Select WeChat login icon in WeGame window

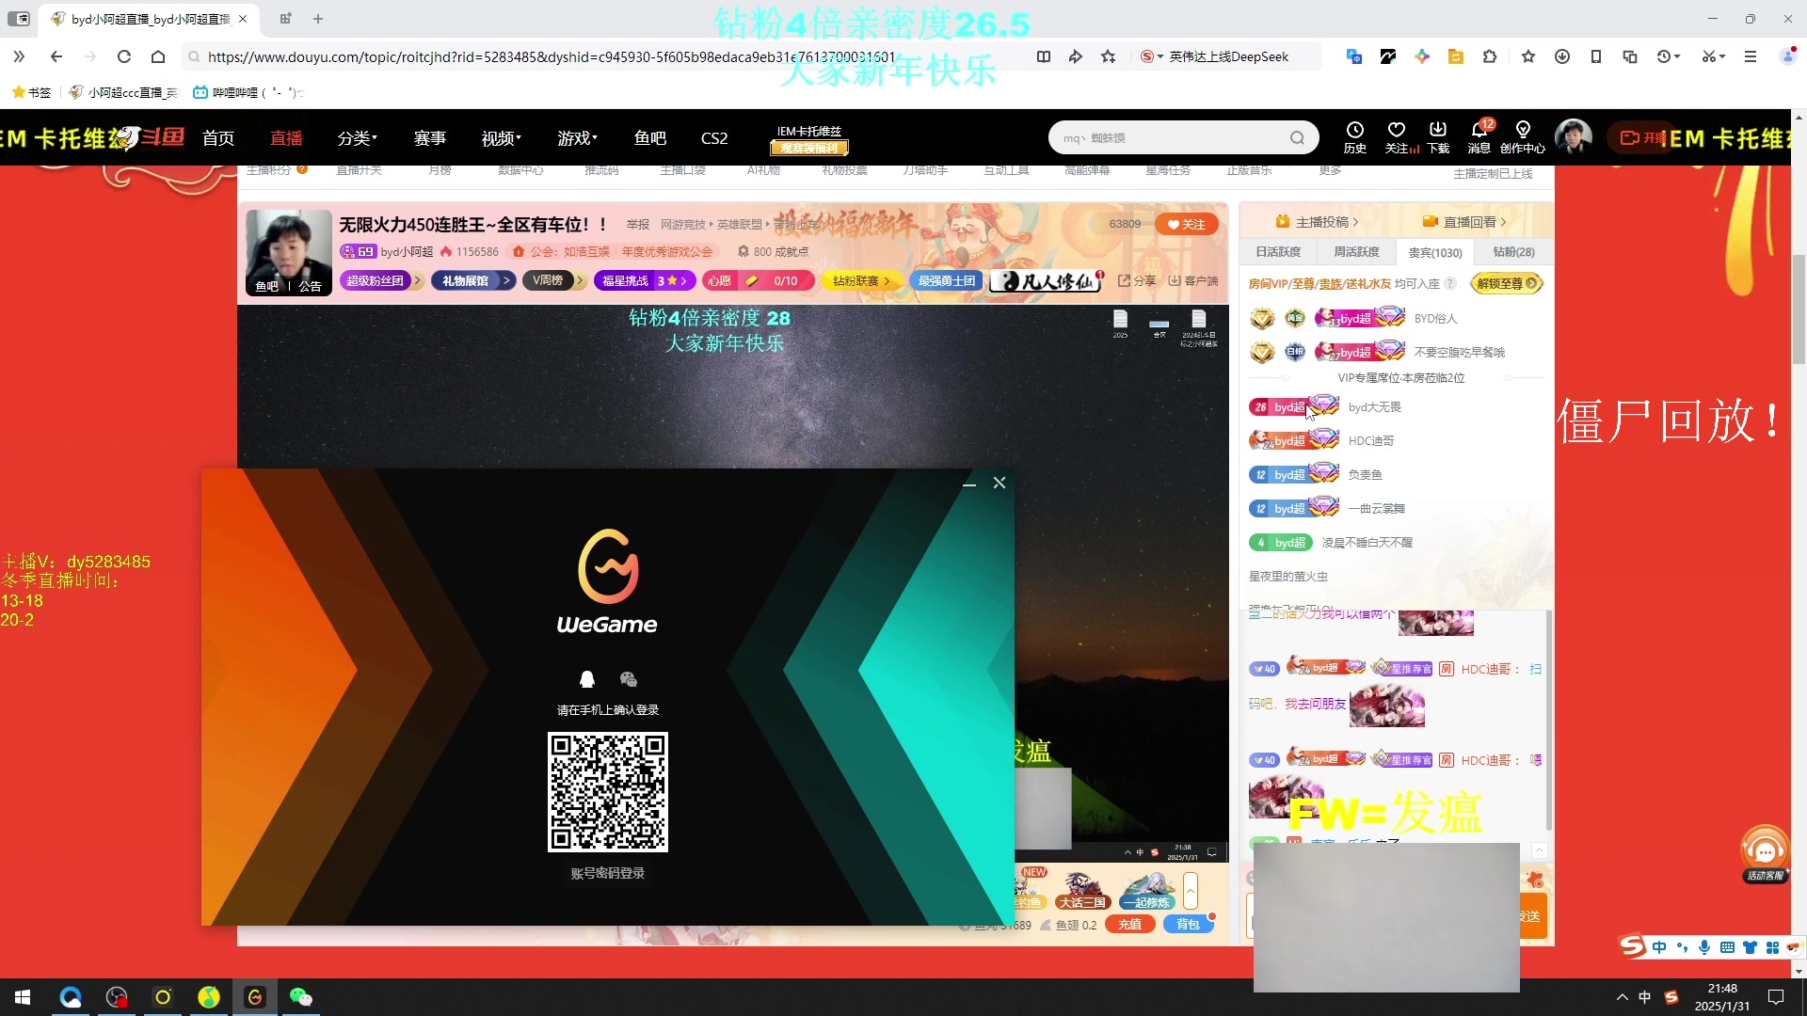pos(629,679)
